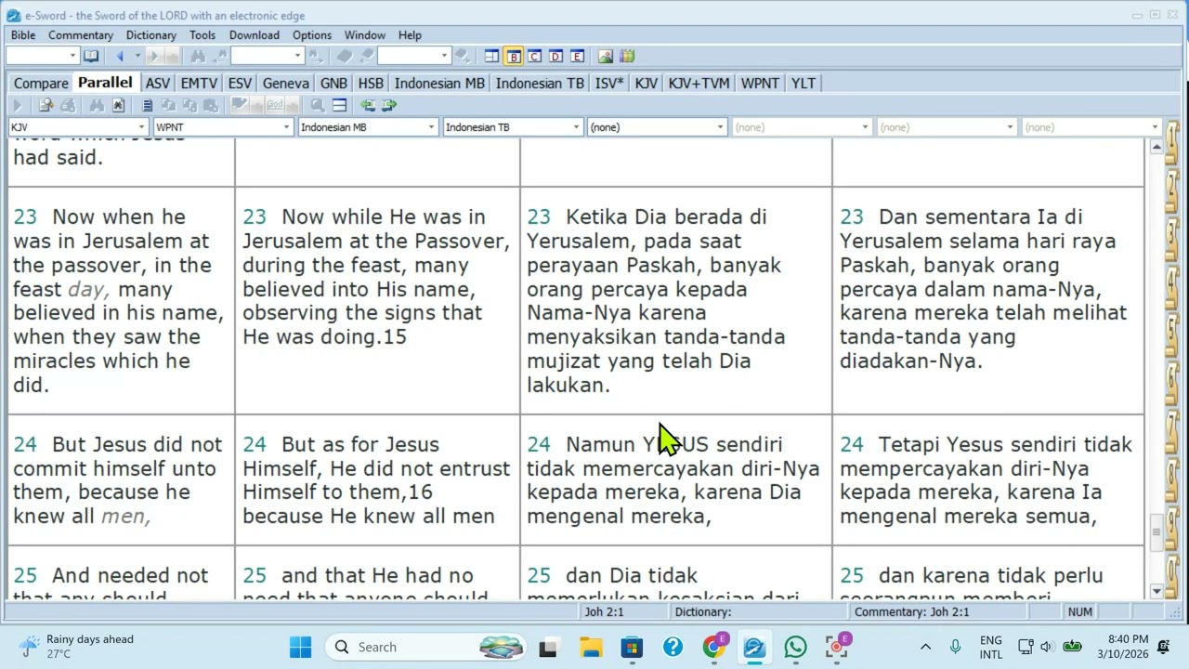Click the status bar "Dictionary:" field
Image resolution: width=1189 pixels, height=669 pixels.
click(x=759, y=611)
